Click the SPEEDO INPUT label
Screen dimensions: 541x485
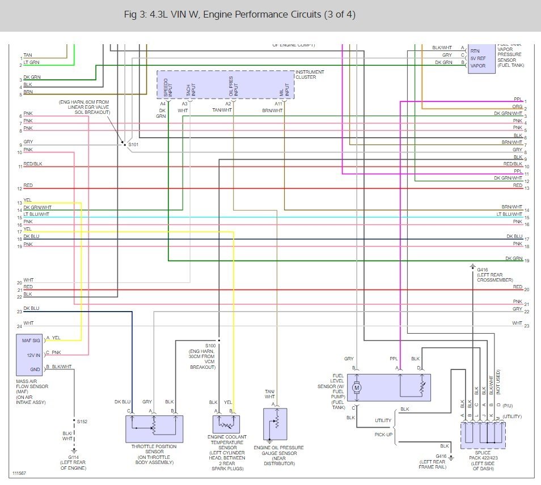click(168, 88)
